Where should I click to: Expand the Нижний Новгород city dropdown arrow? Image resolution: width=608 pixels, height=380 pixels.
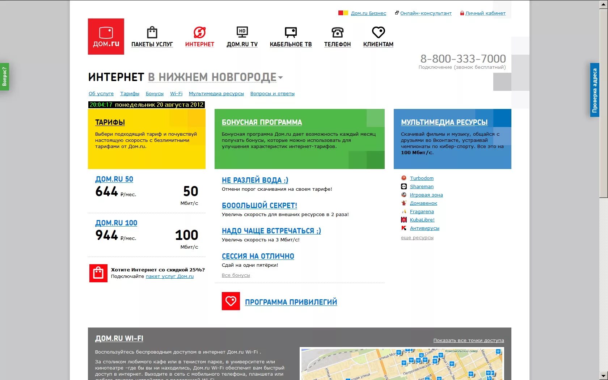(x=280, y=77)
